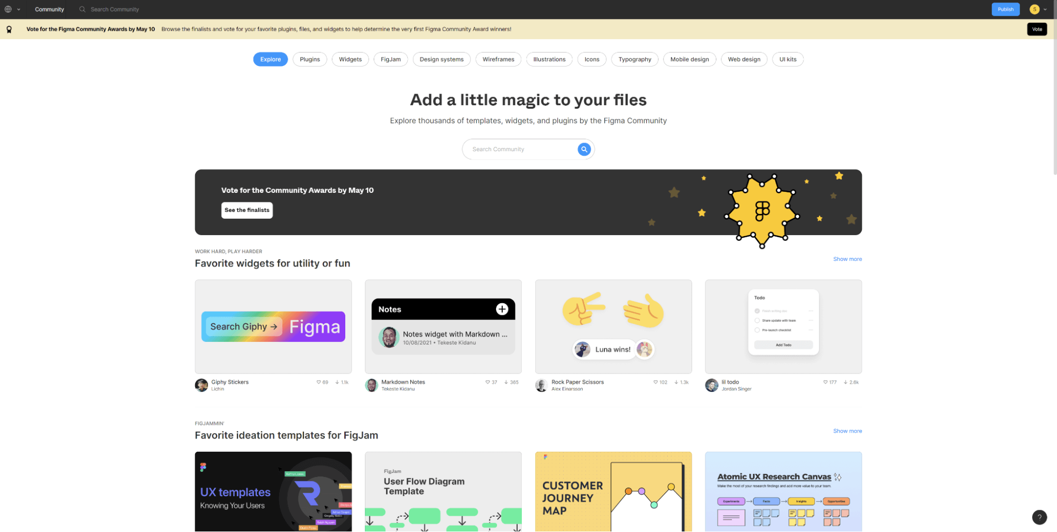
Task: Open the globe menu in top bar
Action: point(8,9)
